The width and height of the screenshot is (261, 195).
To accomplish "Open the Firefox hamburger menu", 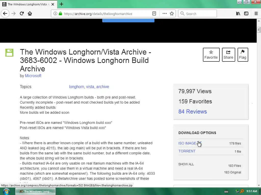I will click(x=256, y=14).
